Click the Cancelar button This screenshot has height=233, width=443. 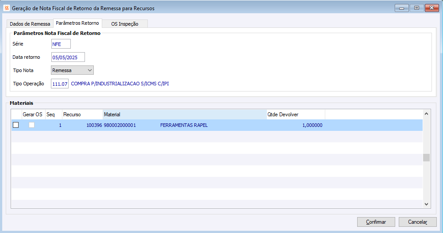[418, 222]
